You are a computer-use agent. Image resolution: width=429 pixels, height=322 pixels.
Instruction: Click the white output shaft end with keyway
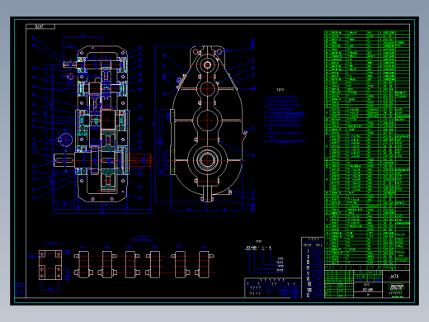point(64,160)
